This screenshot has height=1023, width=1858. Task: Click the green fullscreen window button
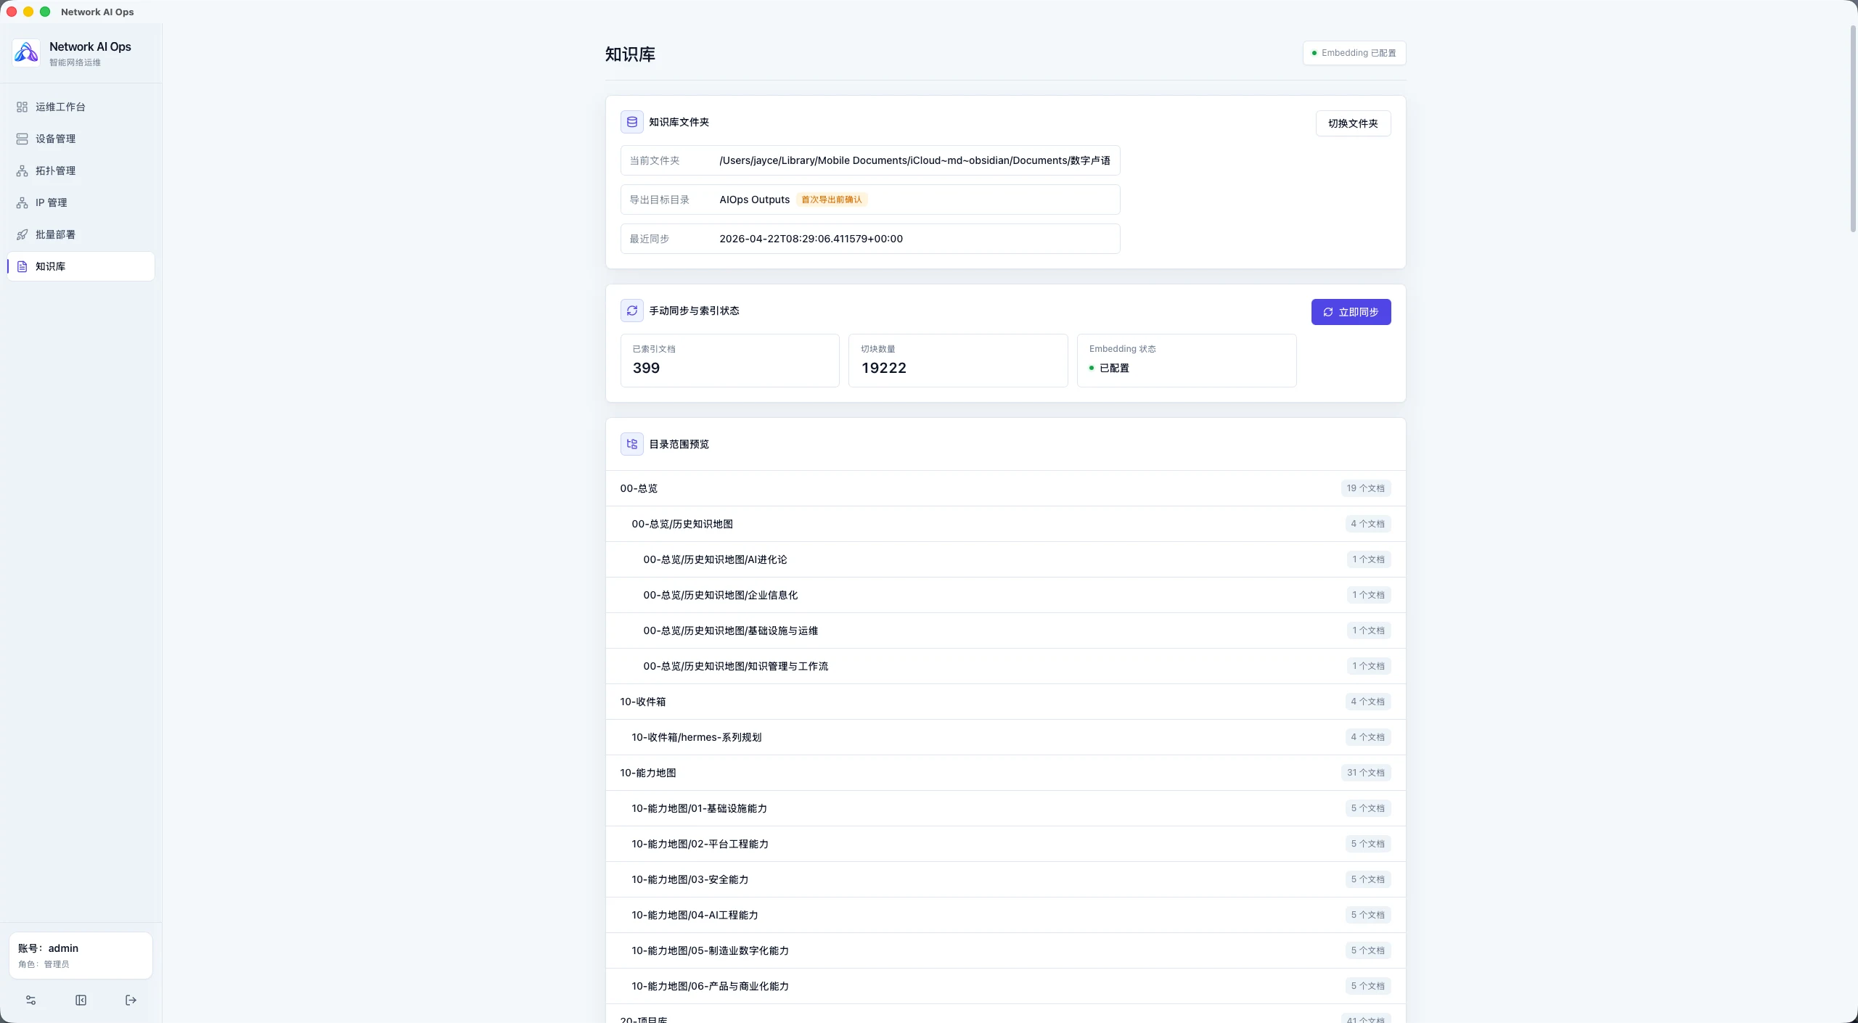click(45, 12)
